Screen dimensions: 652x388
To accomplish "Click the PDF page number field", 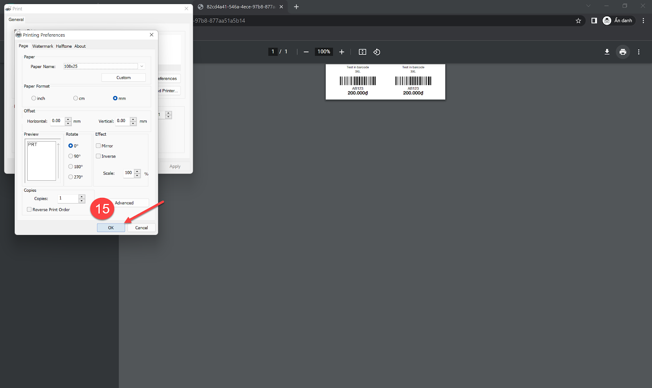I will 273,52.
